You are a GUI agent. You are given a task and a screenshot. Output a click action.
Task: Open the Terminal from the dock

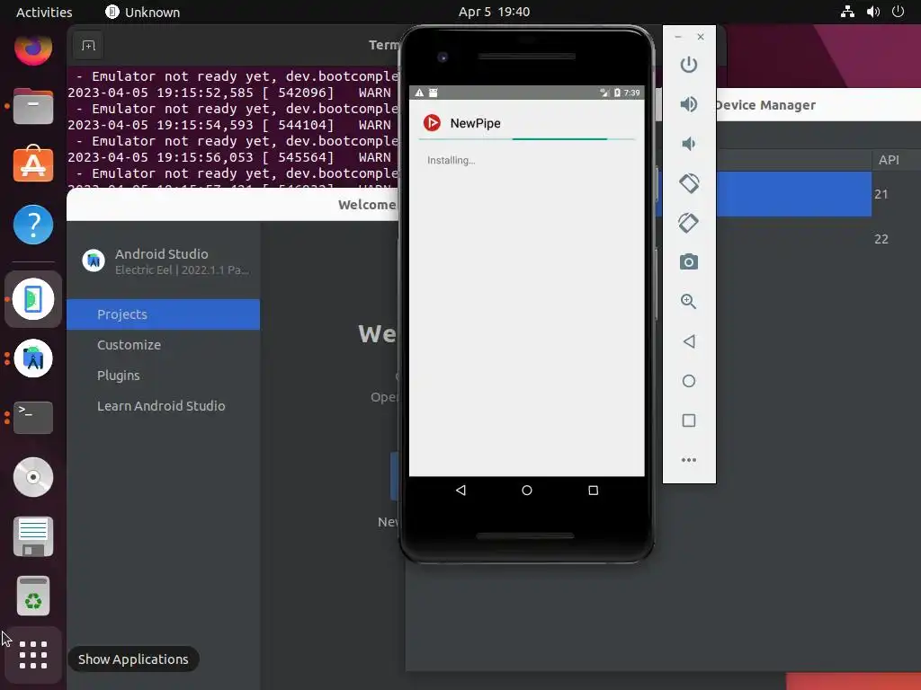[33, 417]
